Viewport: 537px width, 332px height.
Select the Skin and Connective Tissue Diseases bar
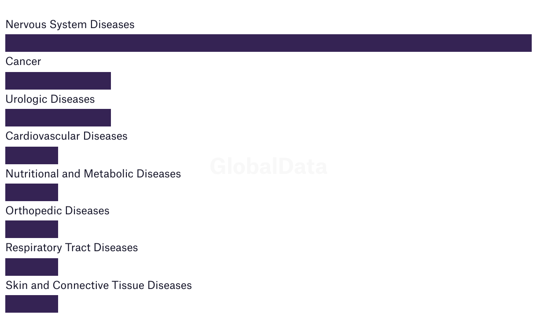[x=32, y=304]
